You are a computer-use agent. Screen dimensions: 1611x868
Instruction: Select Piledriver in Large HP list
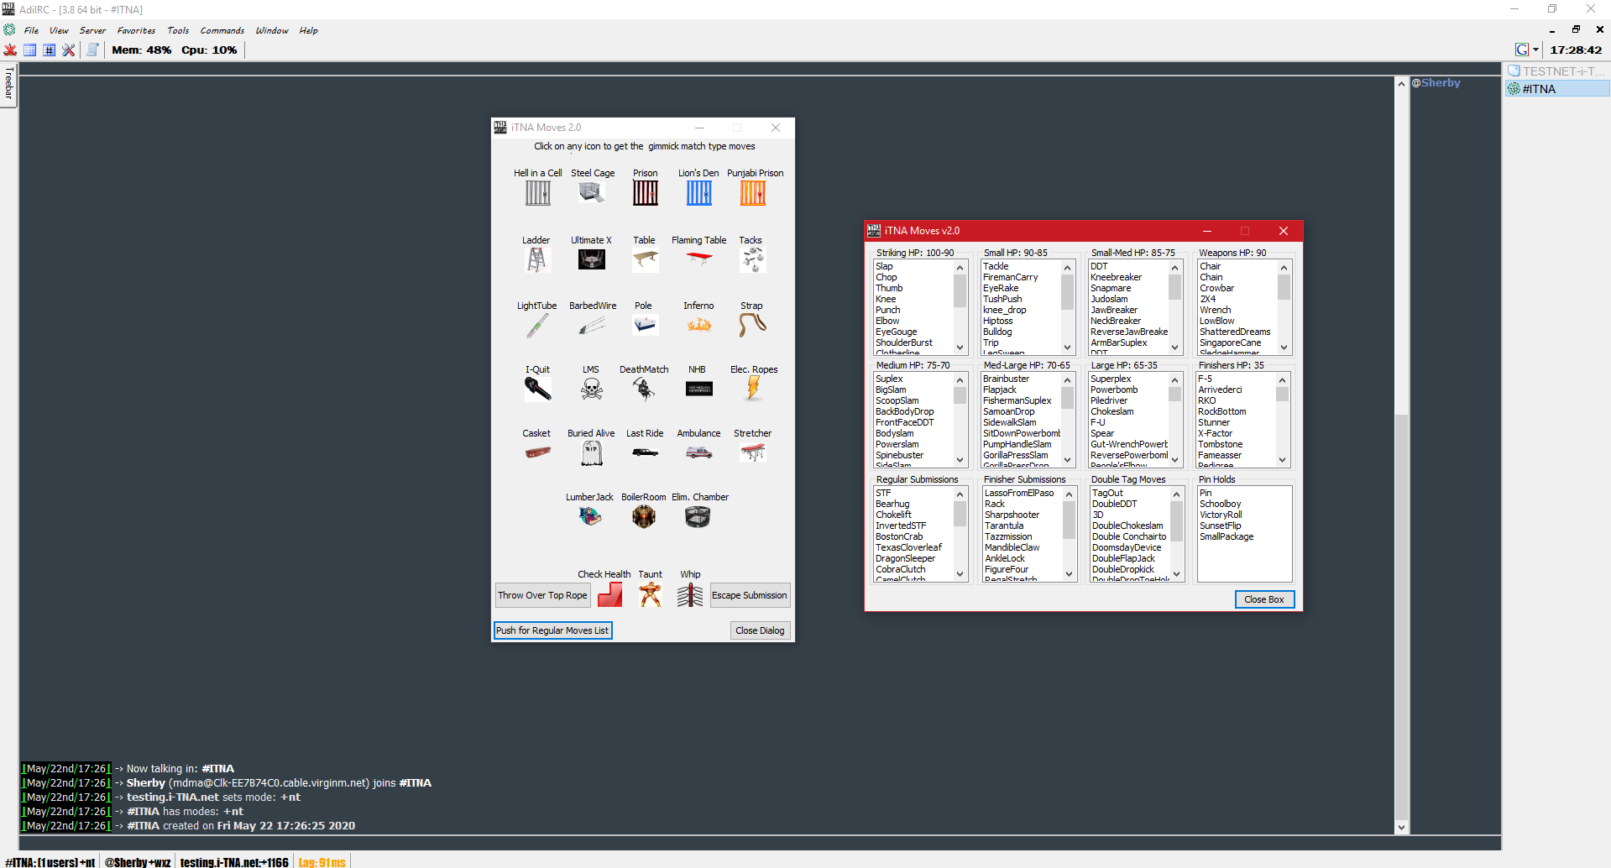pyautogui.click(x=1108, y=400)
